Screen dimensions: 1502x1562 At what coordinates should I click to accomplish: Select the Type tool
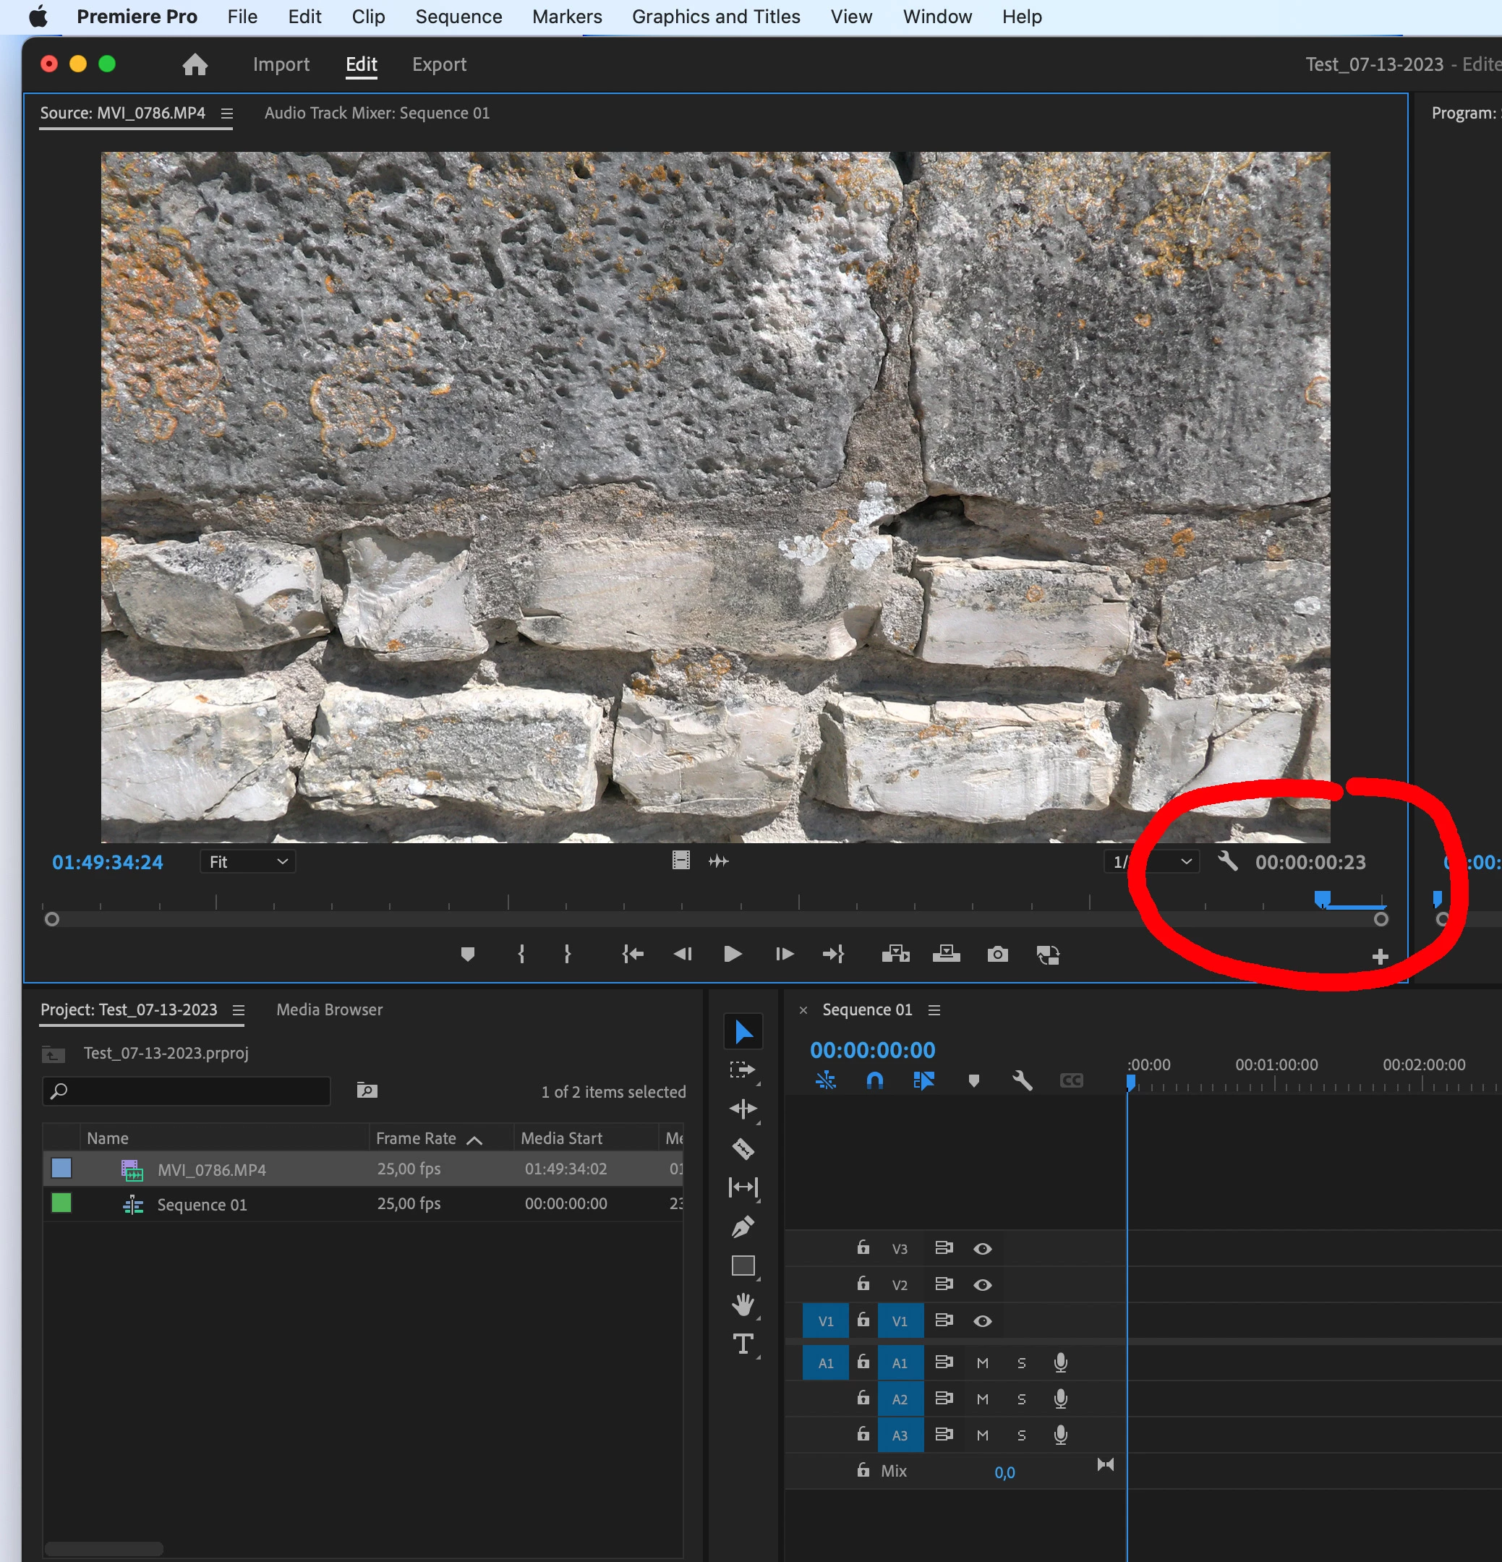(x=743, y=1344)
